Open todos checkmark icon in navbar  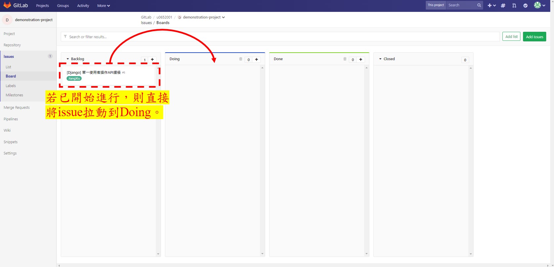tap(525, 5)
